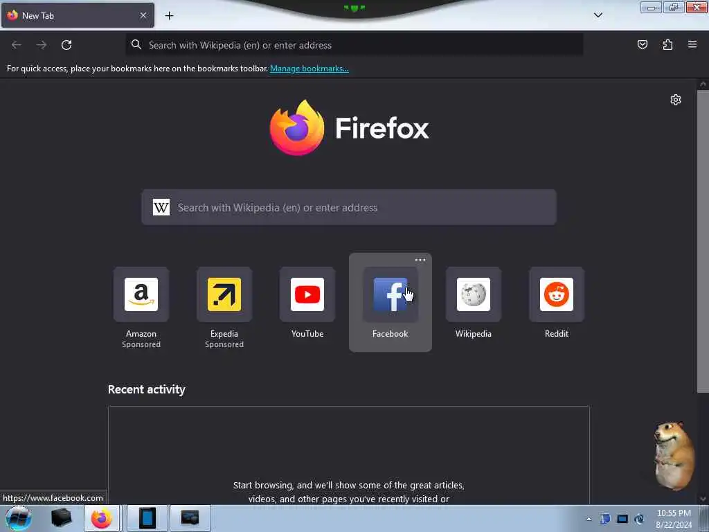This screenshot has width=709, height=532.
Task: Select the New Tab tab
Action: pos(78,15)
